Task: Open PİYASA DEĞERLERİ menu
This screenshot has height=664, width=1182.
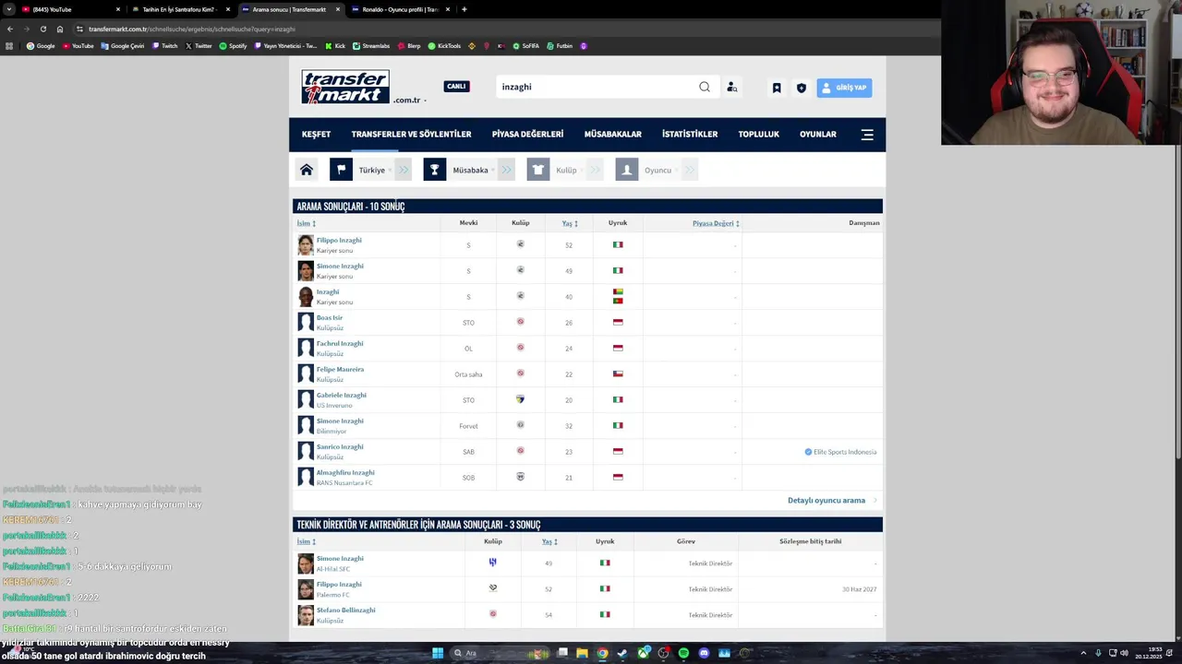Action: [527, 135]
